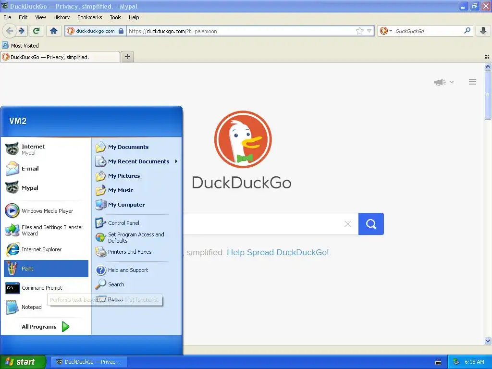Click the Most Visited bookmarks button

click(x=20, y=46)
